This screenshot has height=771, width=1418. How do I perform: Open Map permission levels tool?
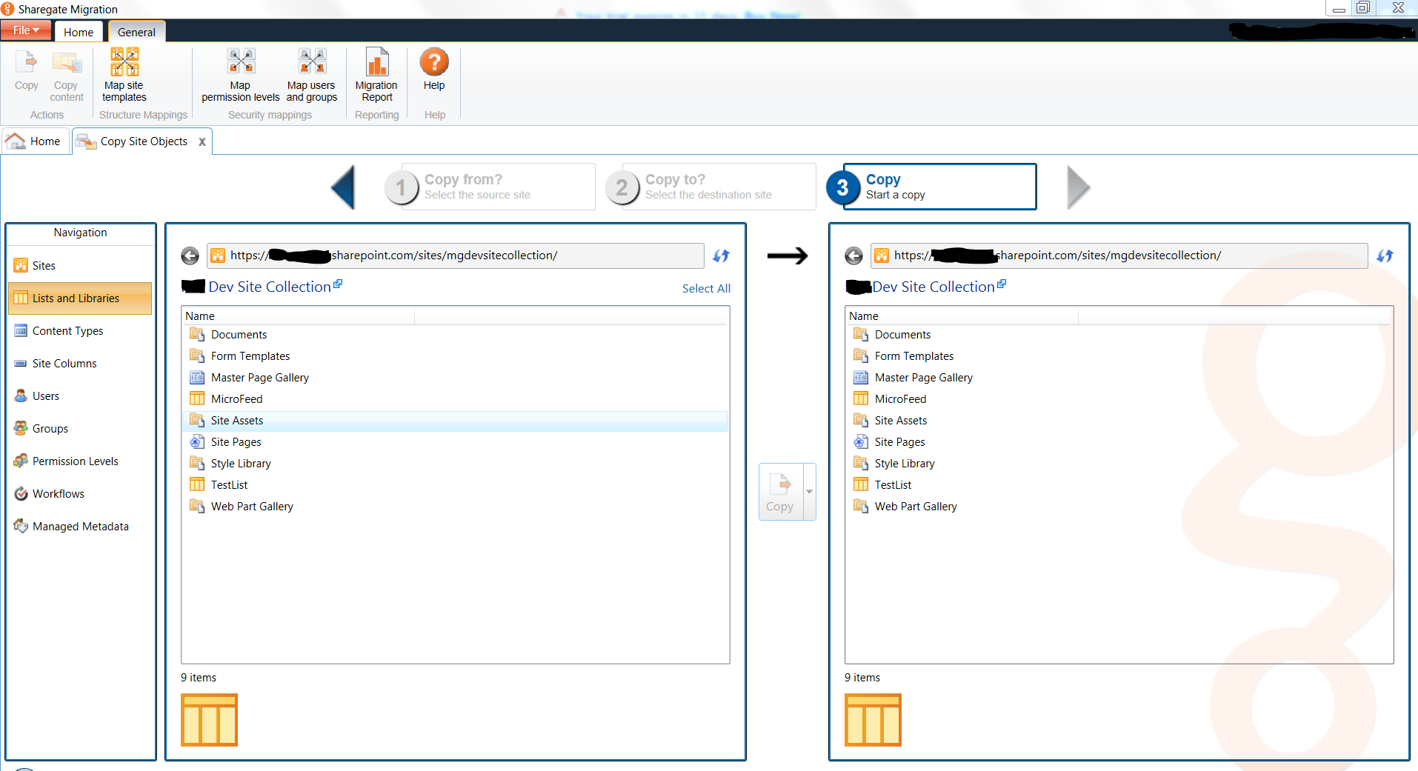[241, 75]
